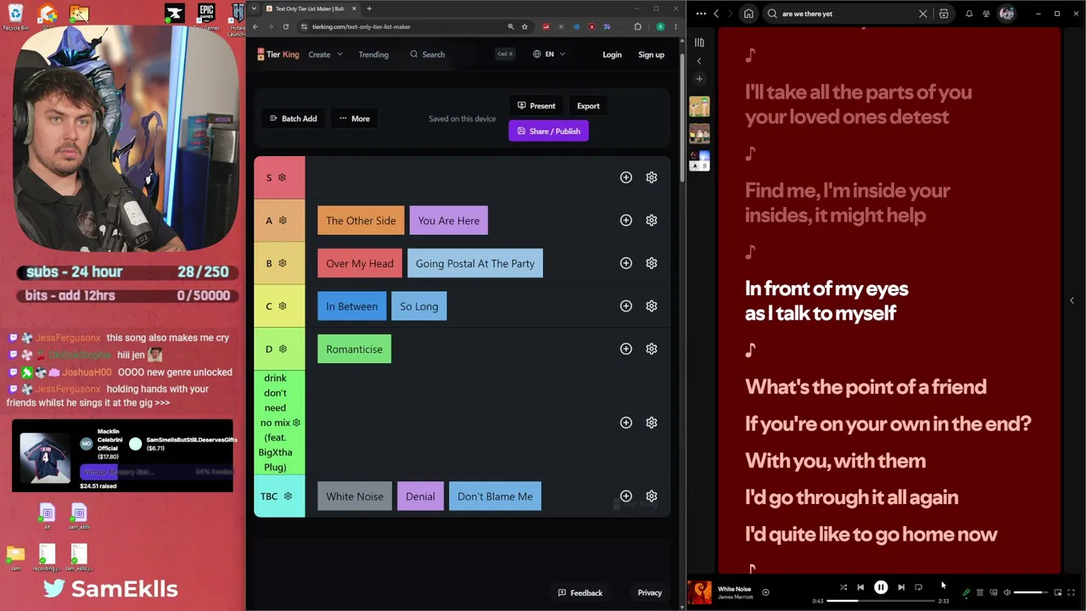Reload the Tier King page
This screenshot has height=611, width=1086.
coord(286,26)
